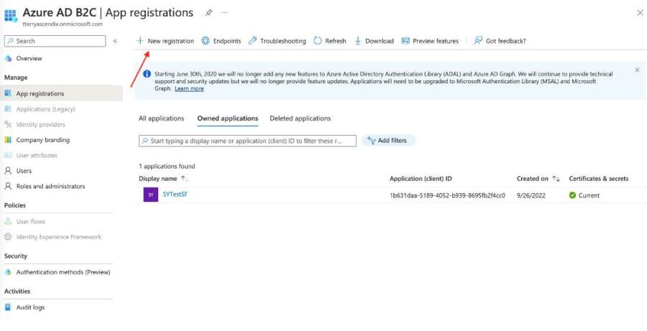Click the Troubleshooting wrench icon
This screenshot has width=647, height=331.
[x=252, y=41]
